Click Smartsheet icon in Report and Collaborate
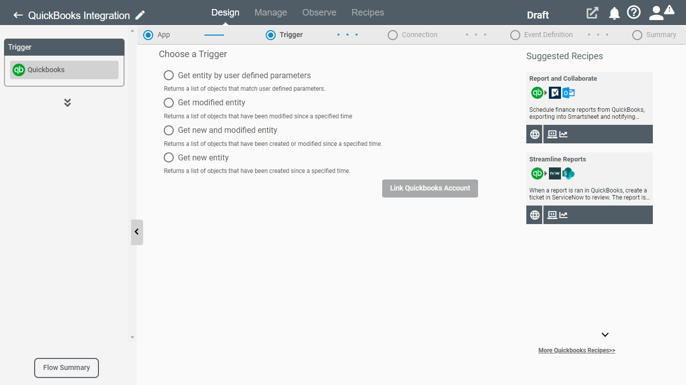This screenshot has width=686, height=385. (555, 93)
